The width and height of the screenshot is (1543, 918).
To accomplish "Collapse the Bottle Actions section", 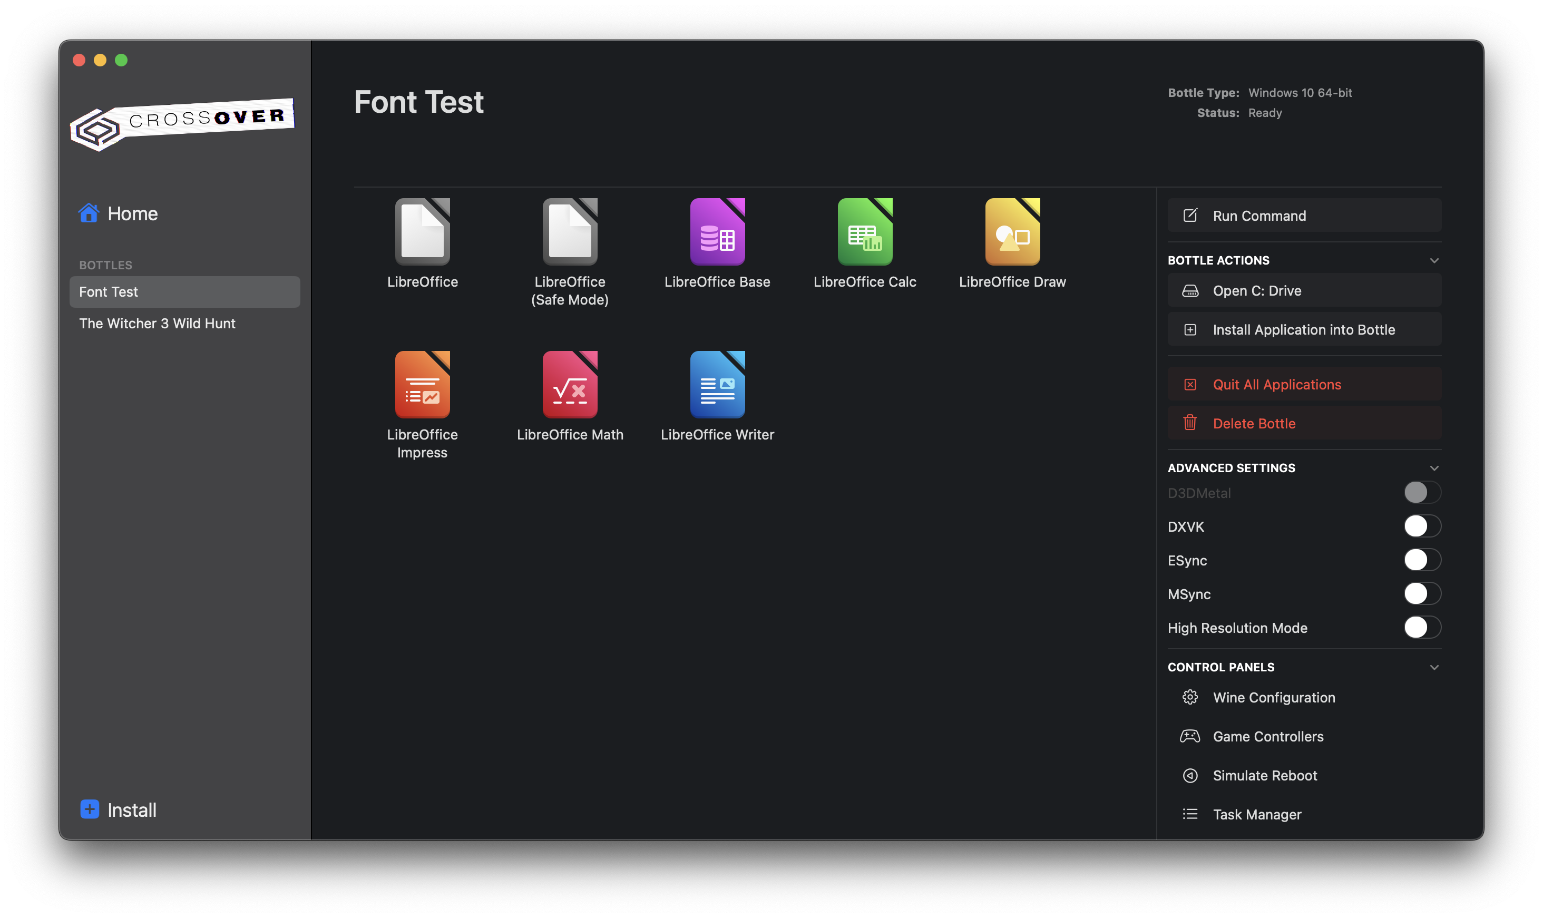I will (x=1434, y=260).
